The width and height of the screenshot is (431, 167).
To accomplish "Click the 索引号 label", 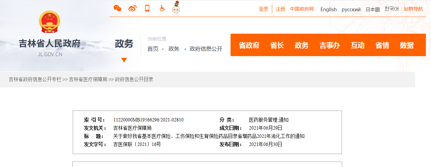I will 95,120.
